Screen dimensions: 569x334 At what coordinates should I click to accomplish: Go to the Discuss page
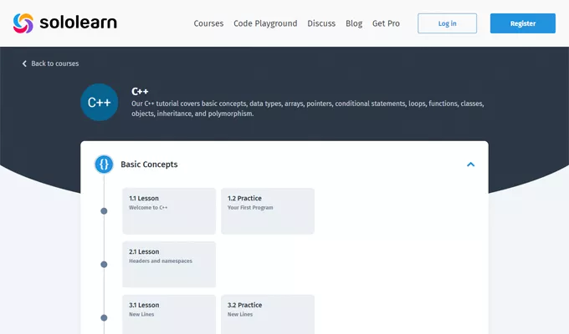[x=321, y=23]
